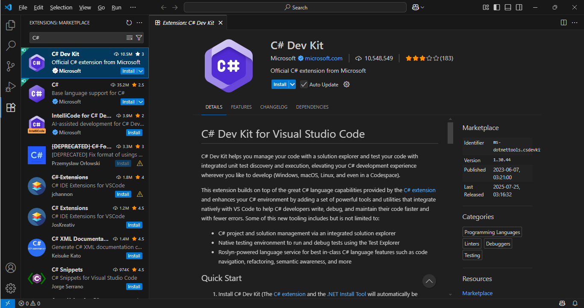Image resolution: width=584 pixels, height=308 pixels.
Task: Toggle primary side bar visibility
Action: (497, 7)
